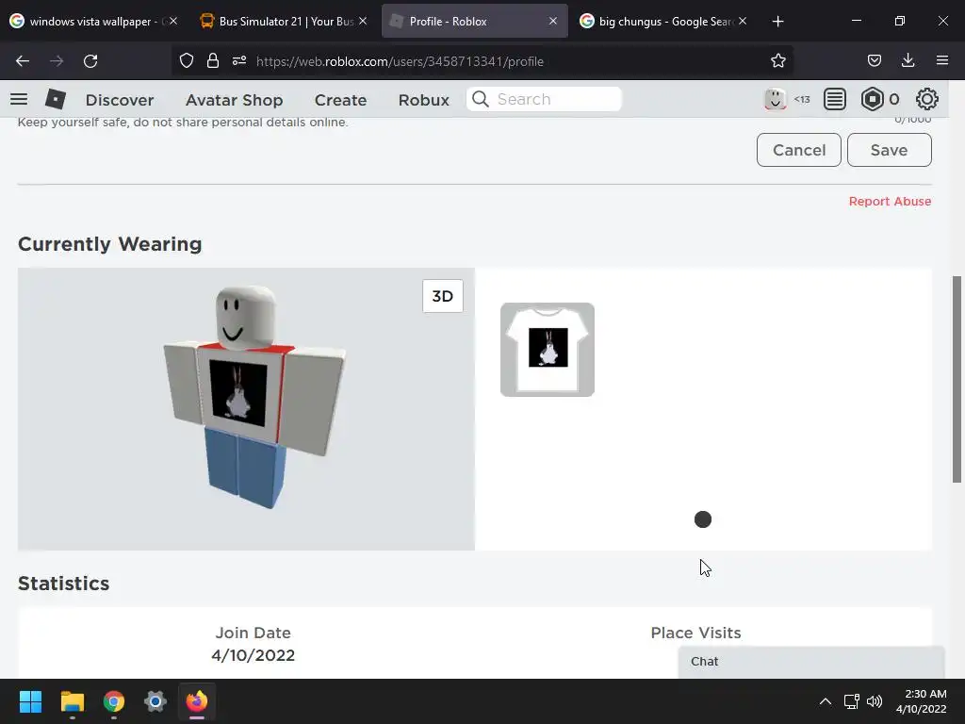This screenshot has width=965, height=724.
Task: Go back to the previous page
Action: pos(23,61)
